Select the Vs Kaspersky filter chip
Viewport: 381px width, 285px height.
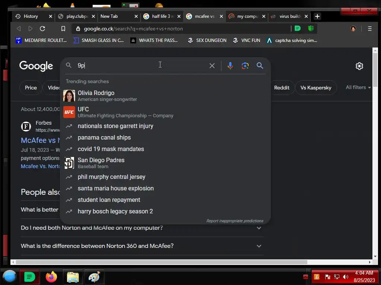click(316, 88)
